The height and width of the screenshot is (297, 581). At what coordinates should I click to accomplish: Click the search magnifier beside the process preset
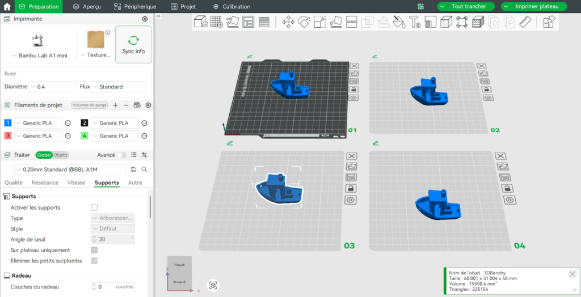[145, 169]
